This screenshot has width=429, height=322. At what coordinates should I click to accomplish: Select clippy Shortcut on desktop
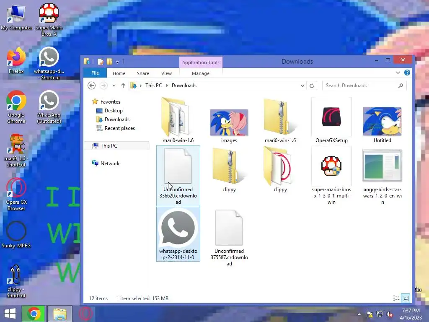(16, 281)
